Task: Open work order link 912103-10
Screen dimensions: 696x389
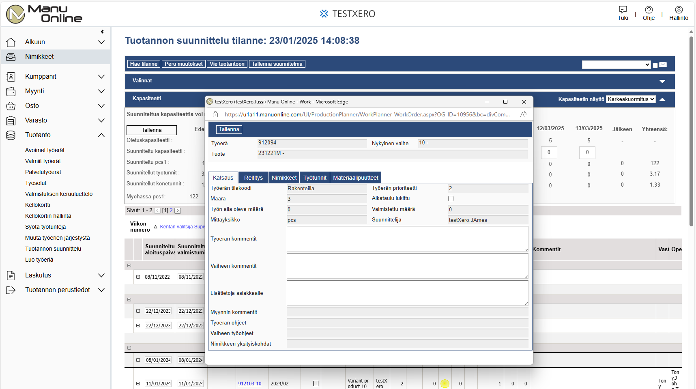Action: tap(249, 384)
